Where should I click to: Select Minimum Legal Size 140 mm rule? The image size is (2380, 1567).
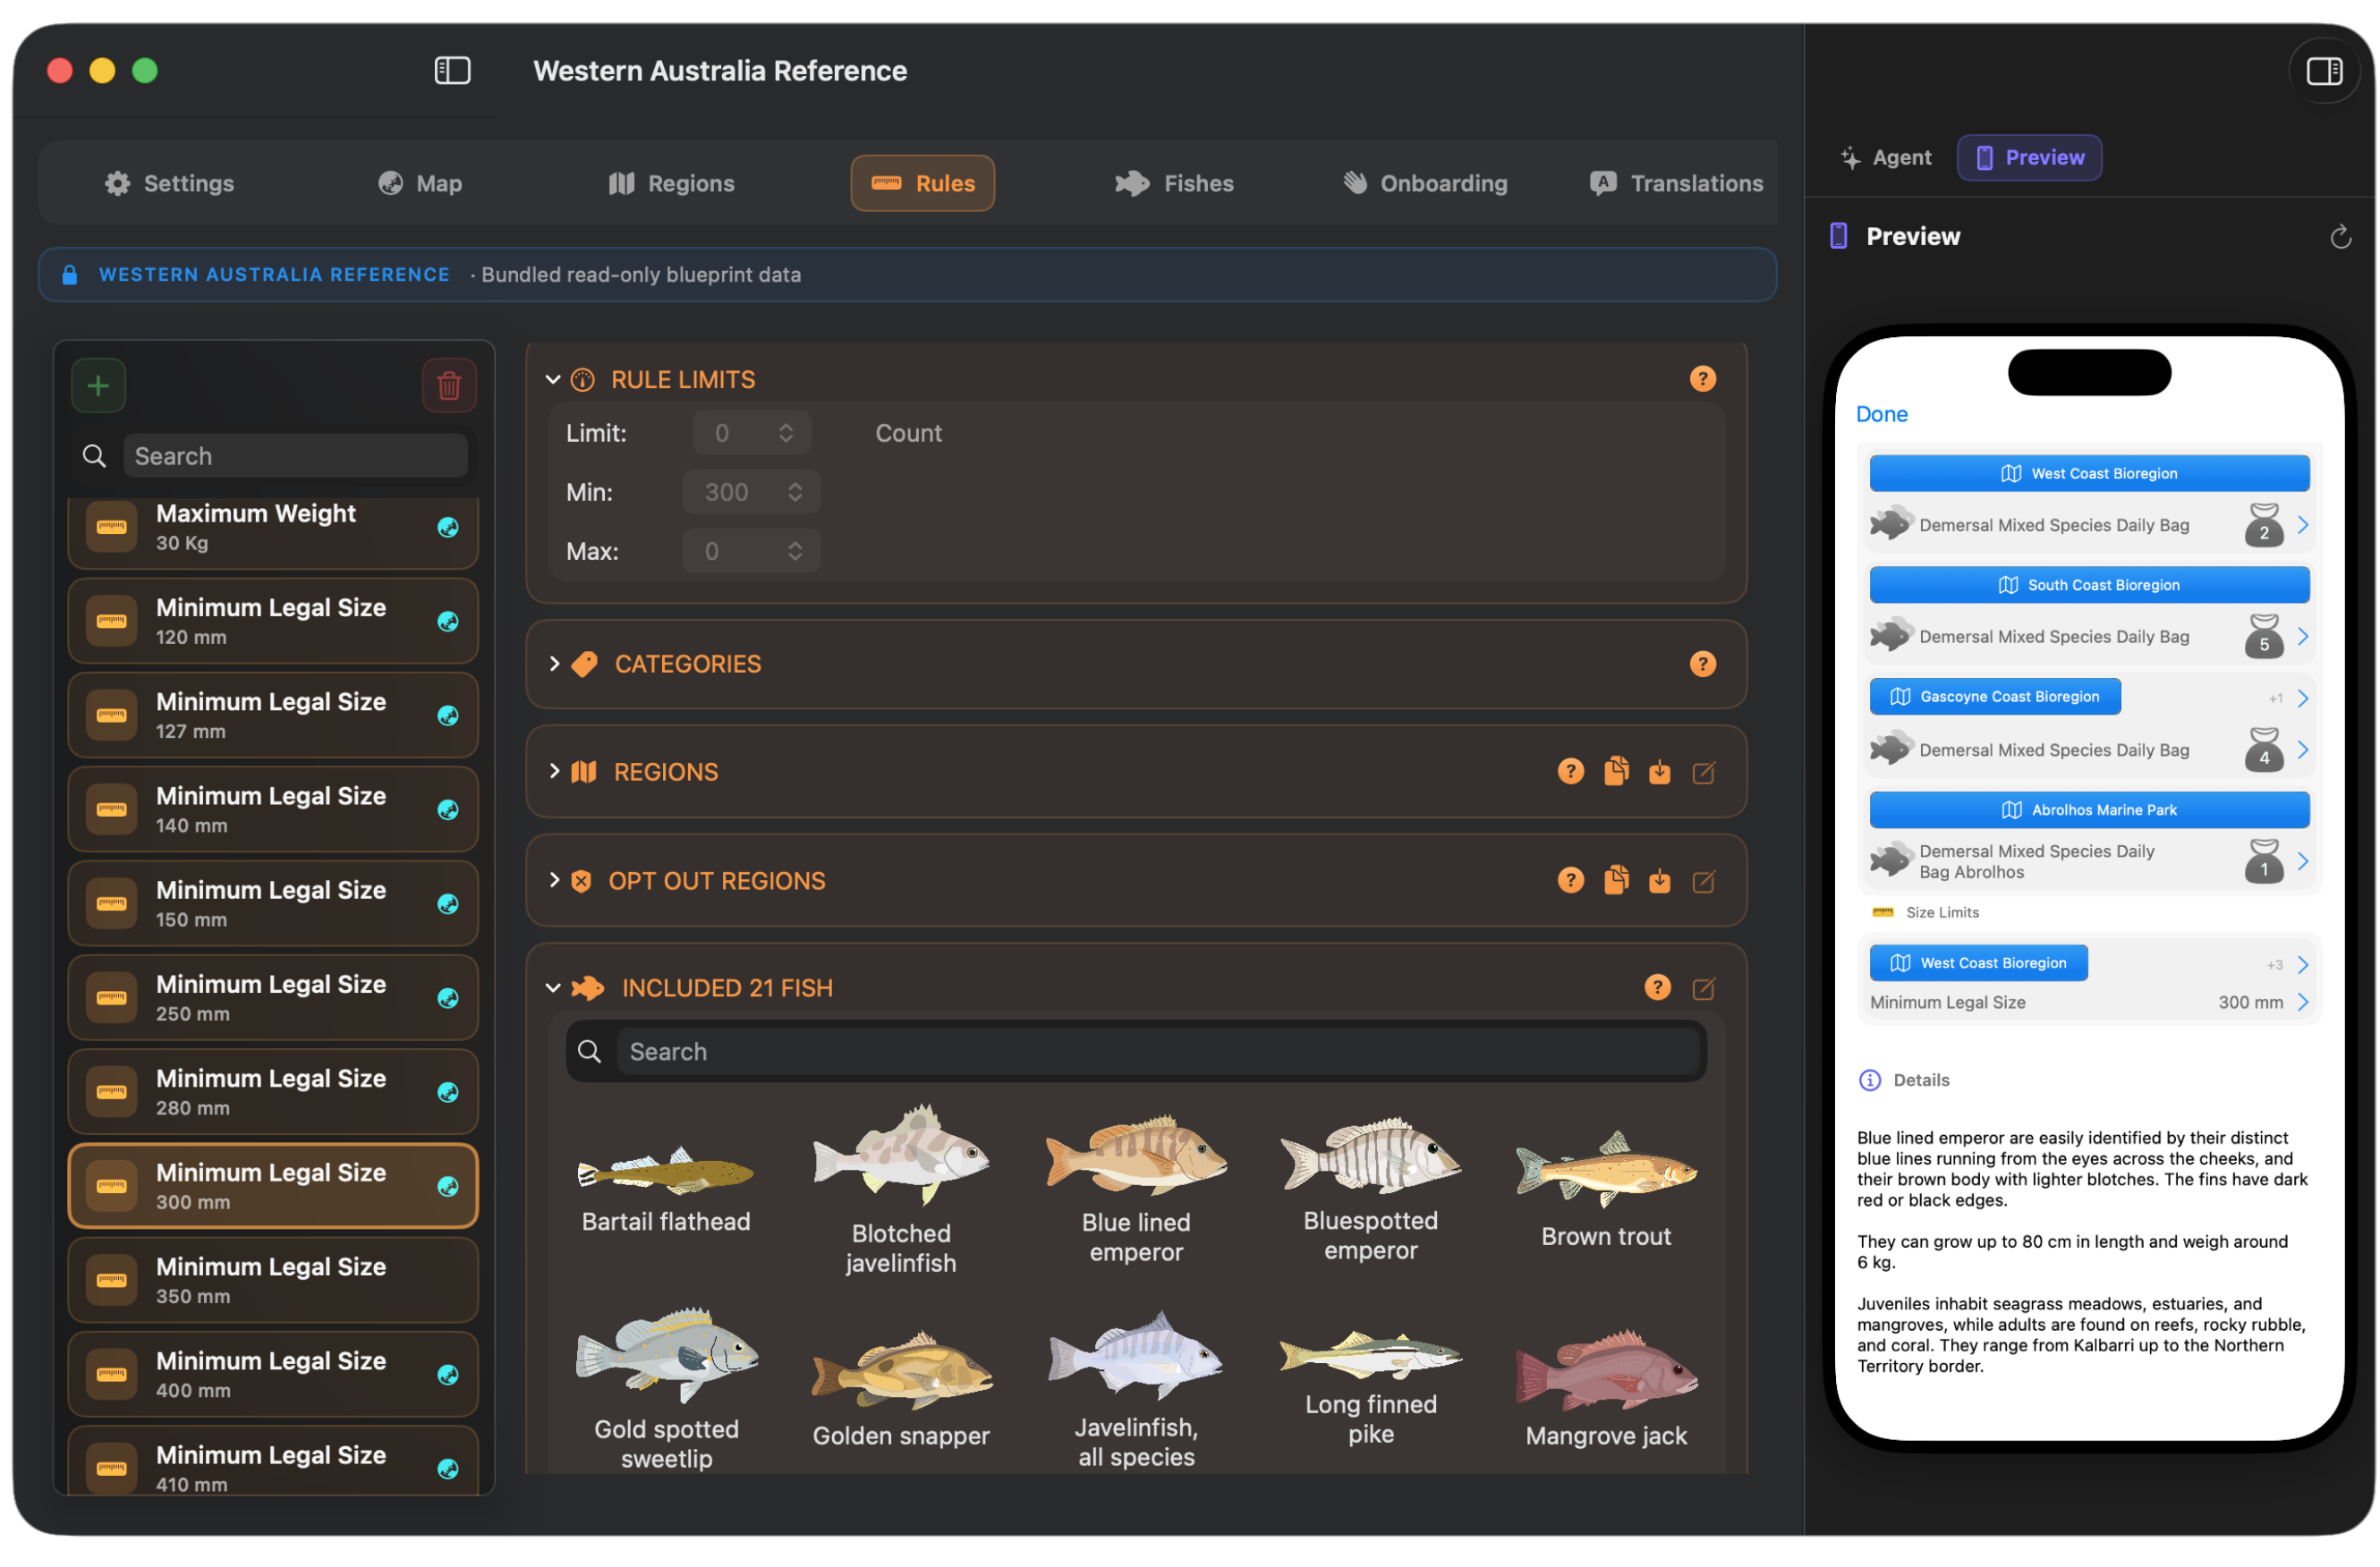coord(273,809)
